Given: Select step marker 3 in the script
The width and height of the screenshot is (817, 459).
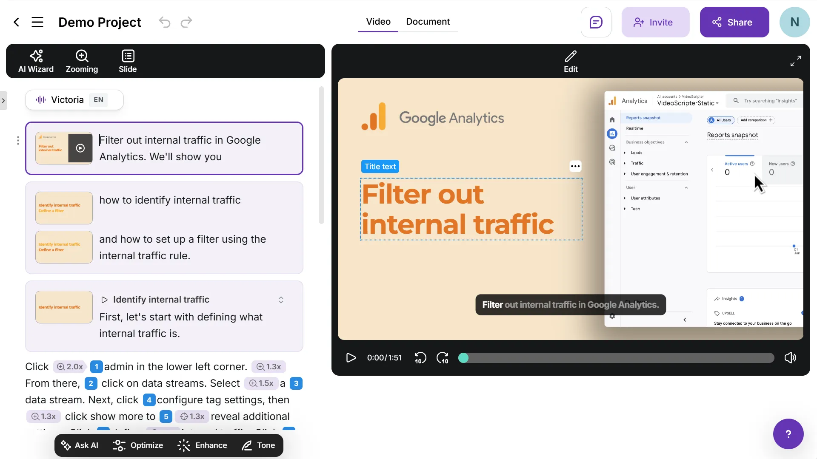Looking at the screenshot, I should coord(296,383).
